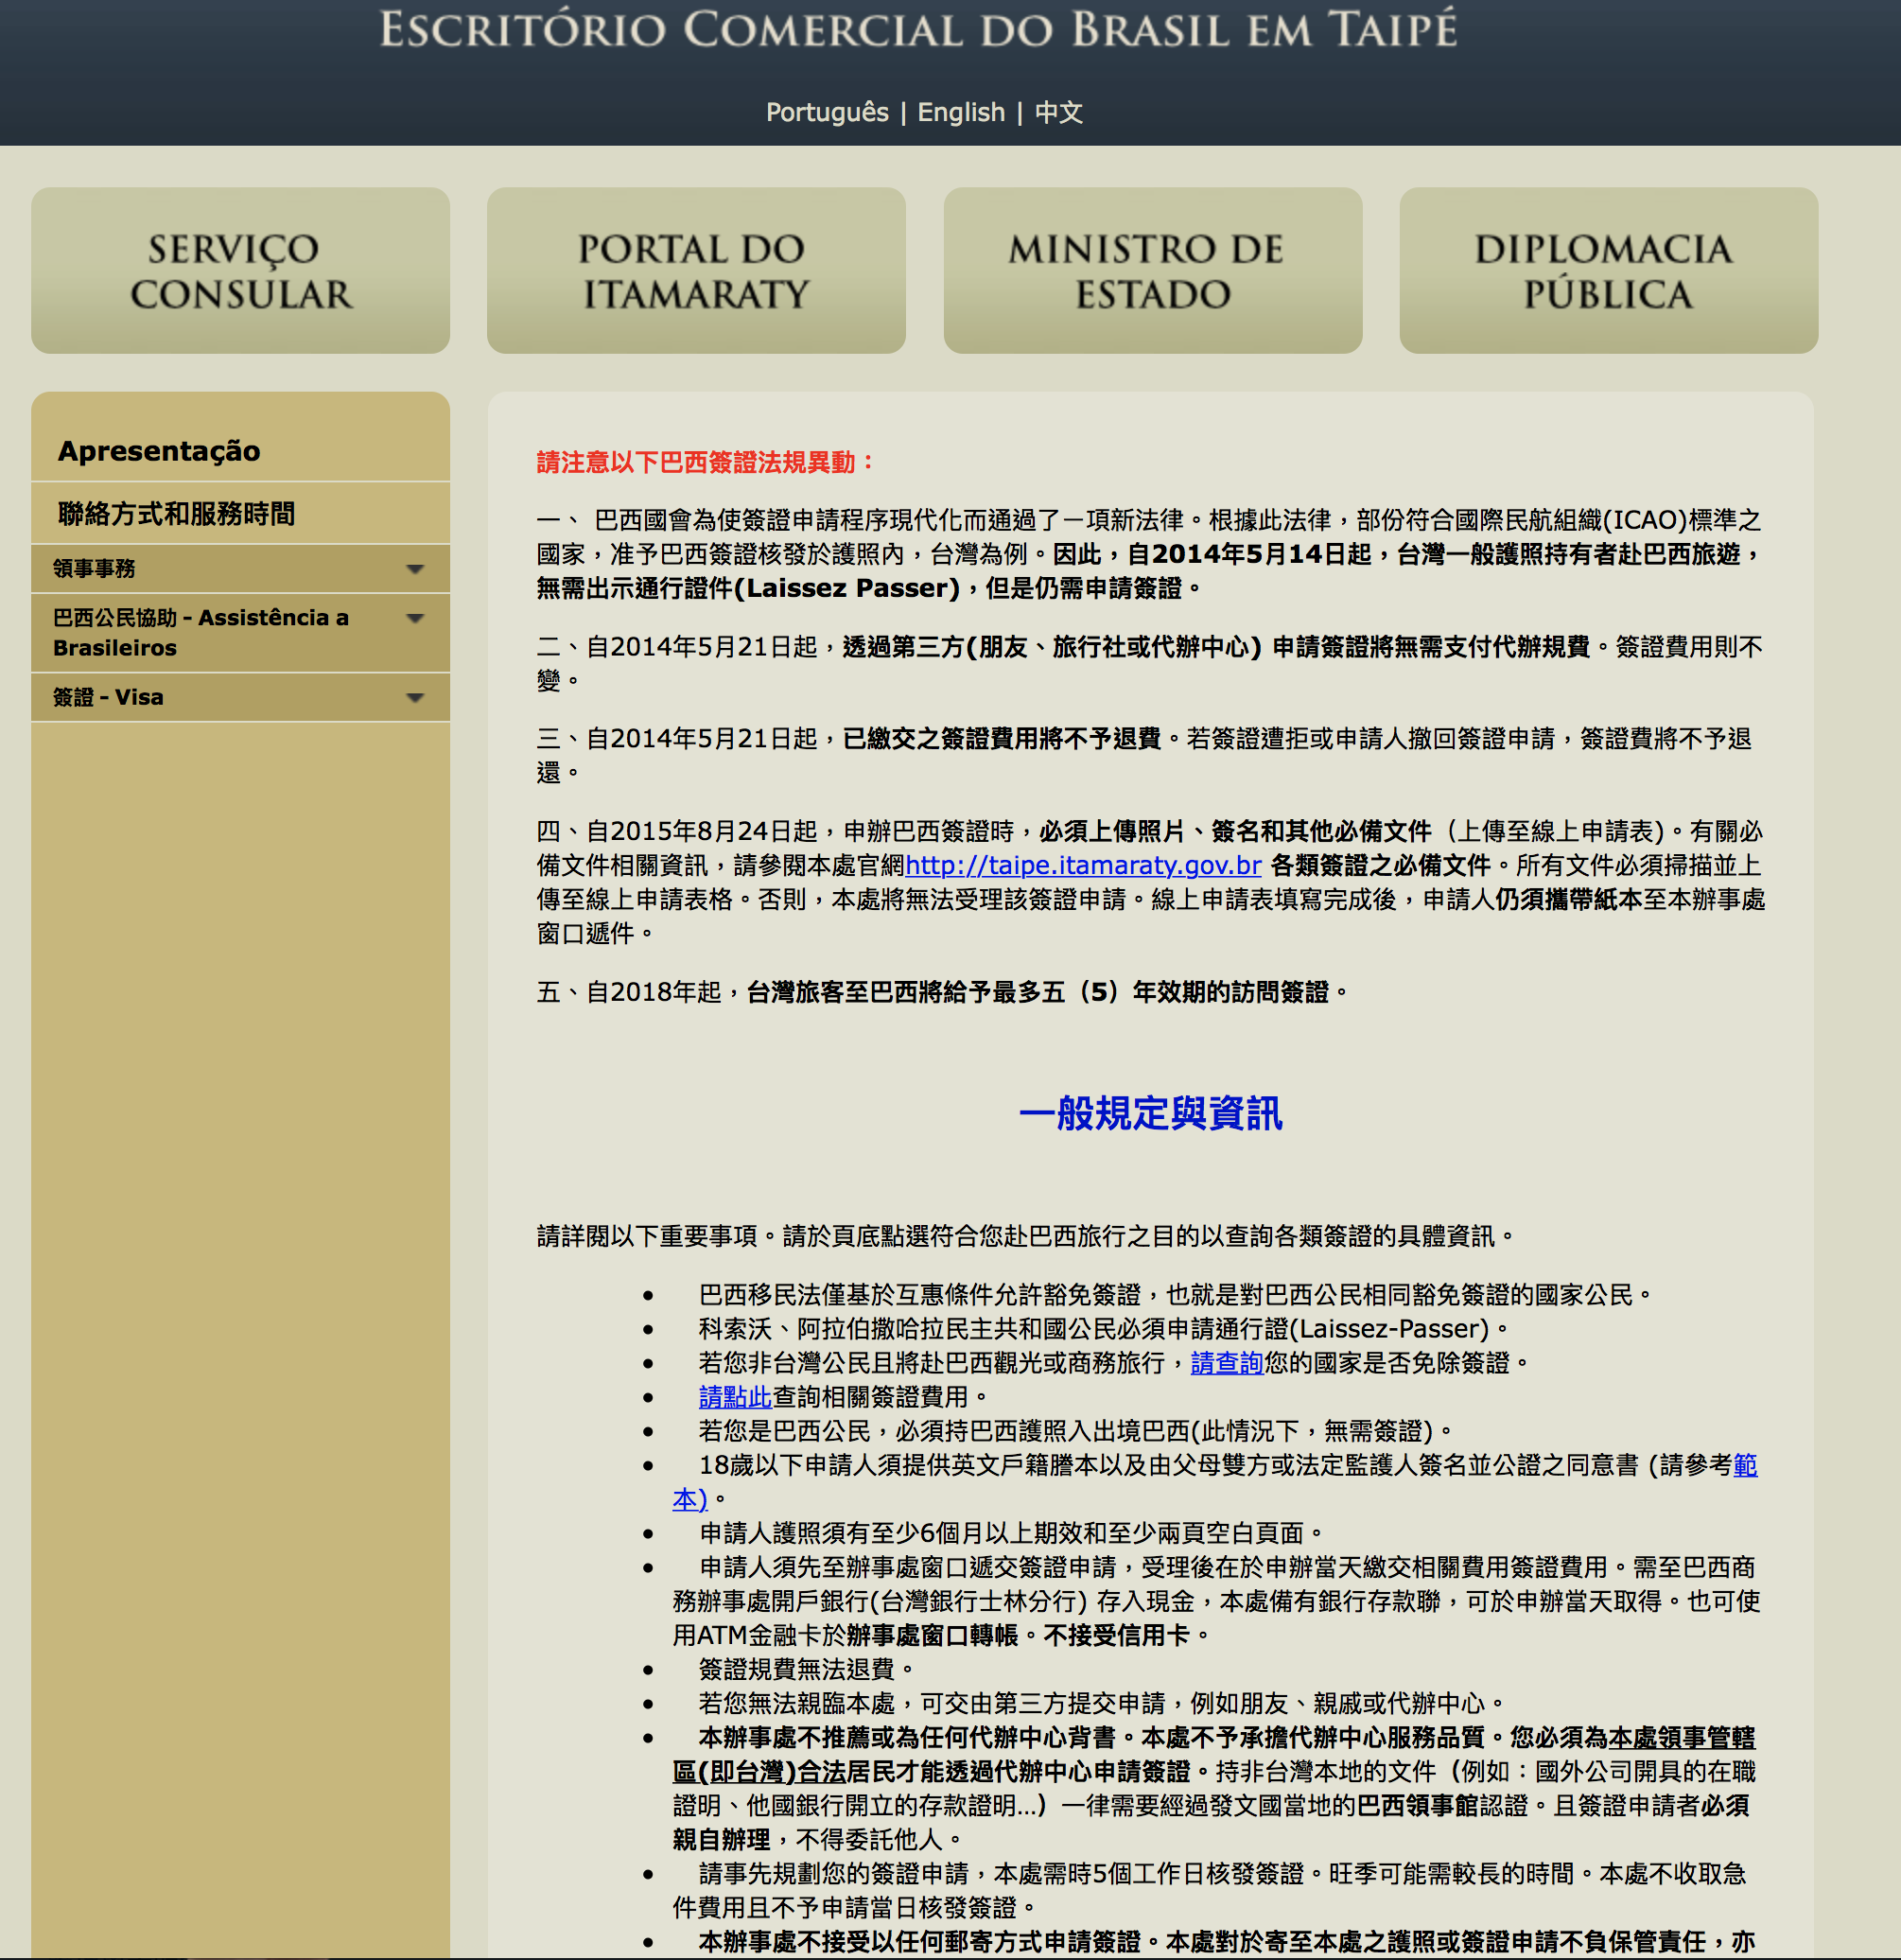
Task: Click the 請查詢 visa exemption link
Action: [x=1227, y=1363]
